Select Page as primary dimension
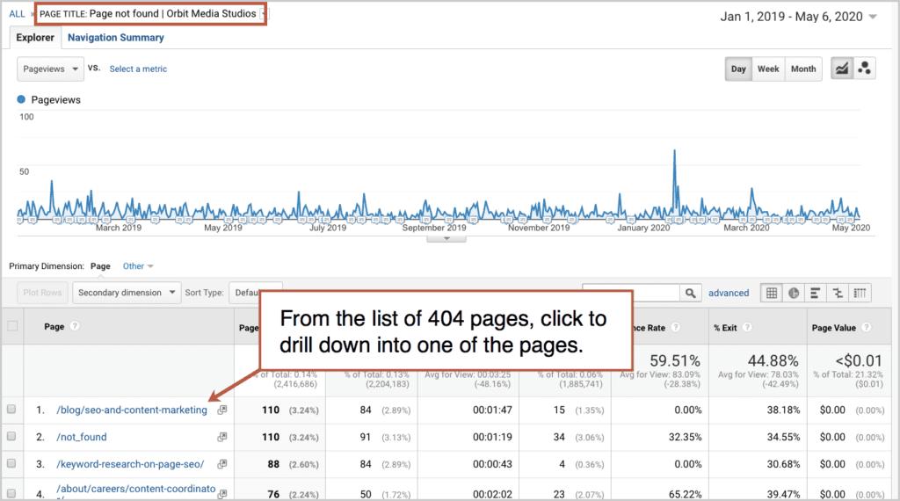The height and width of the screenshot is (501, 900). (x=100, y=266)
